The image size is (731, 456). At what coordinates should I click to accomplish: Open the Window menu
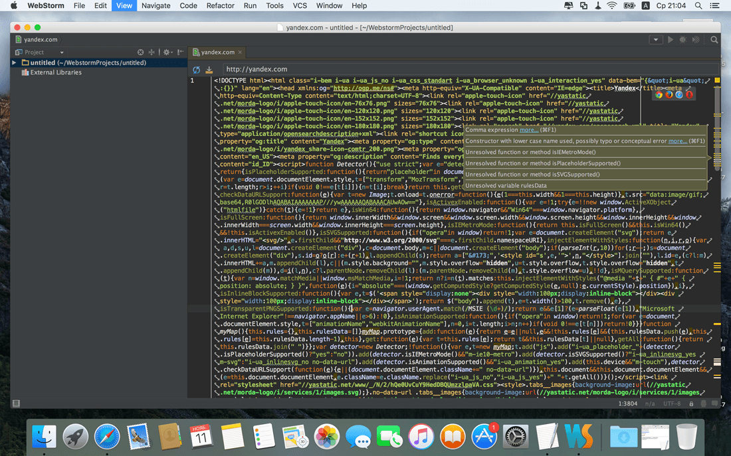[329, 5]
